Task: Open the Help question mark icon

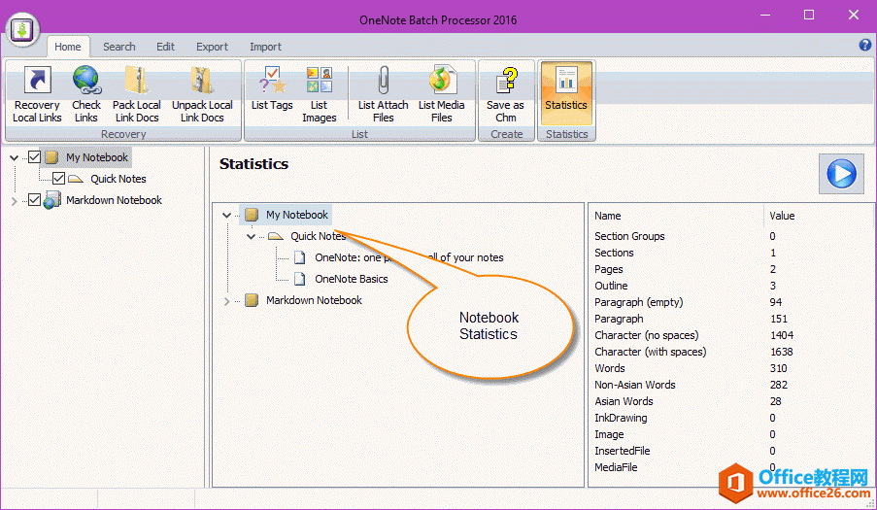Action: 864,46
